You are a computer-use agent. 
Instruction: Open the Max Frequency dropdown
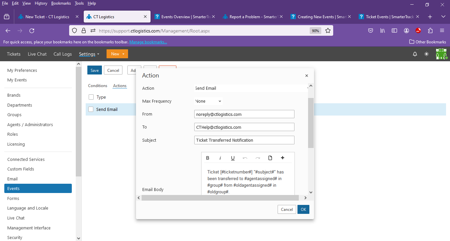(208, 101)
